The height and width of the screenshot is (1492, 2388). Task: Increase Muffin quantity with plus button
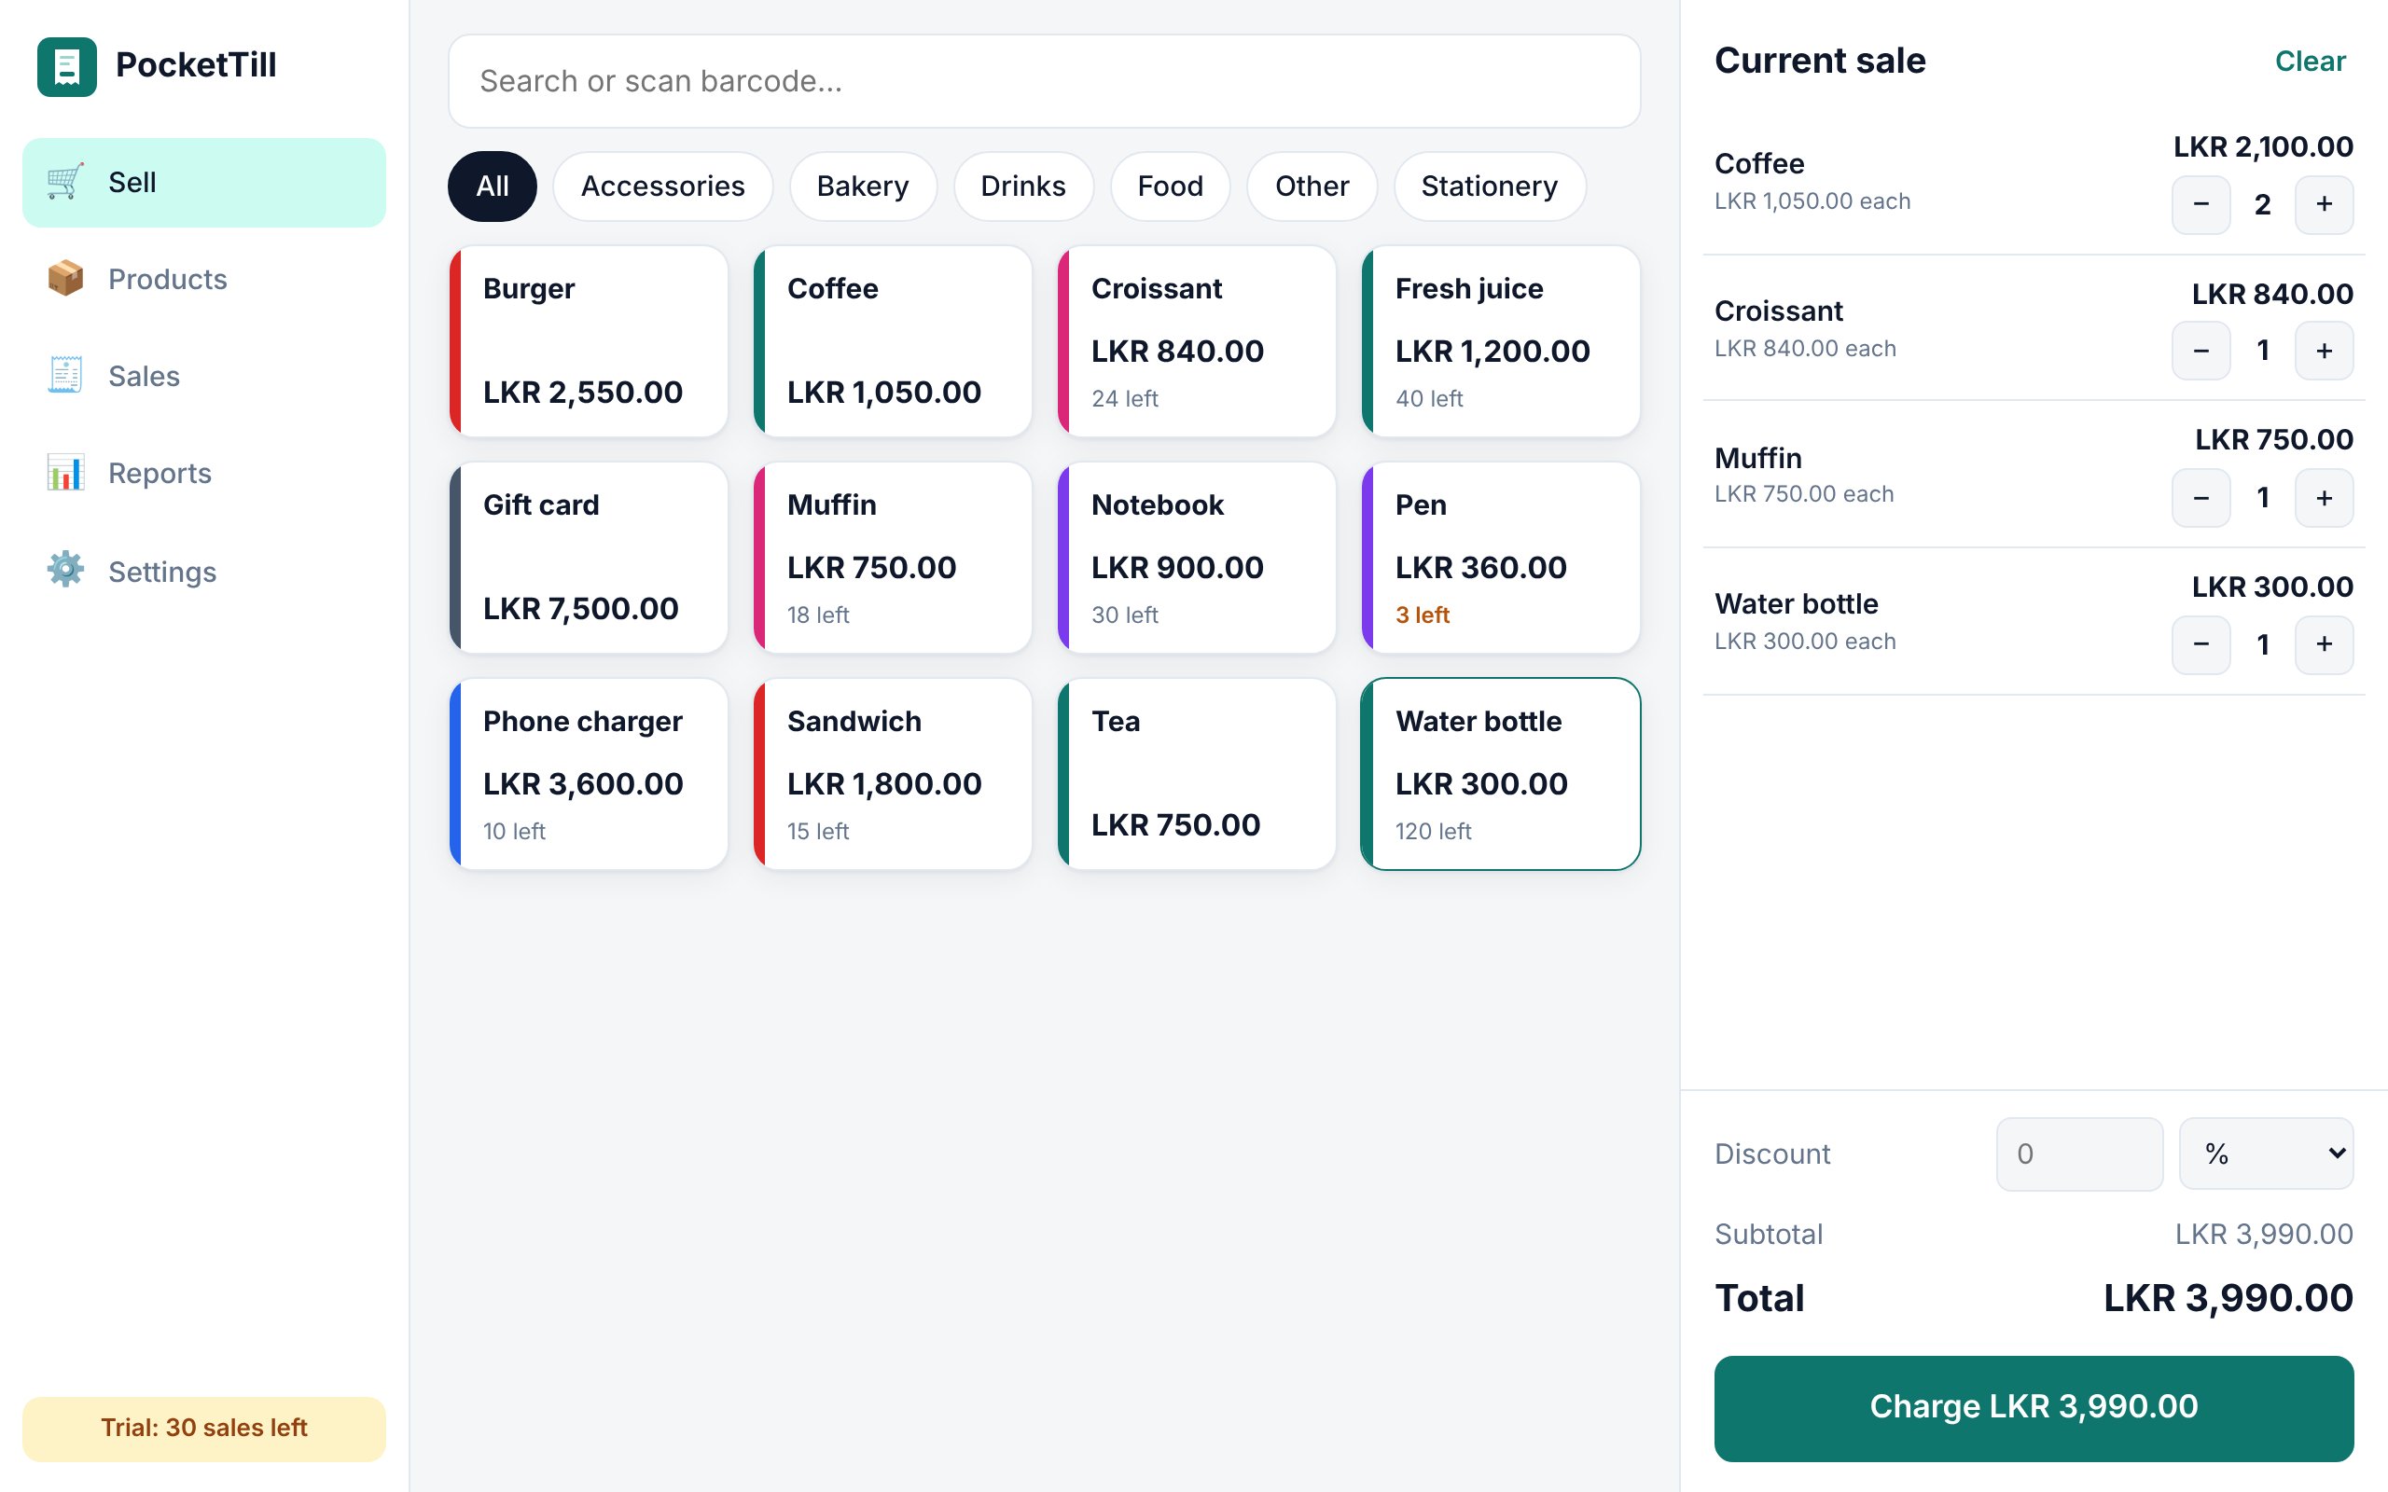[2324, 497]
